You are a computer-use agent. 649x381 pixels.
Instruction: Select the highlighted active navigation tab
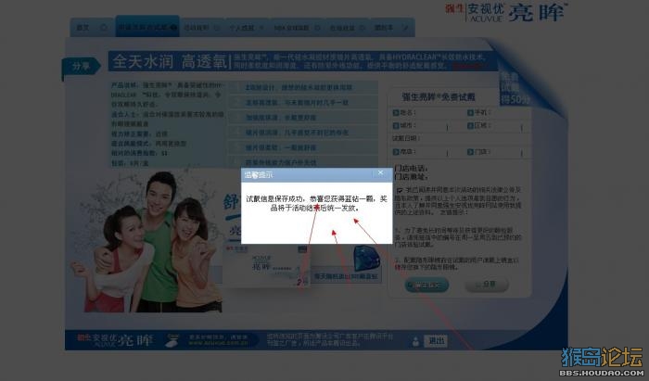pyautogui.click(x=147, y=27)
